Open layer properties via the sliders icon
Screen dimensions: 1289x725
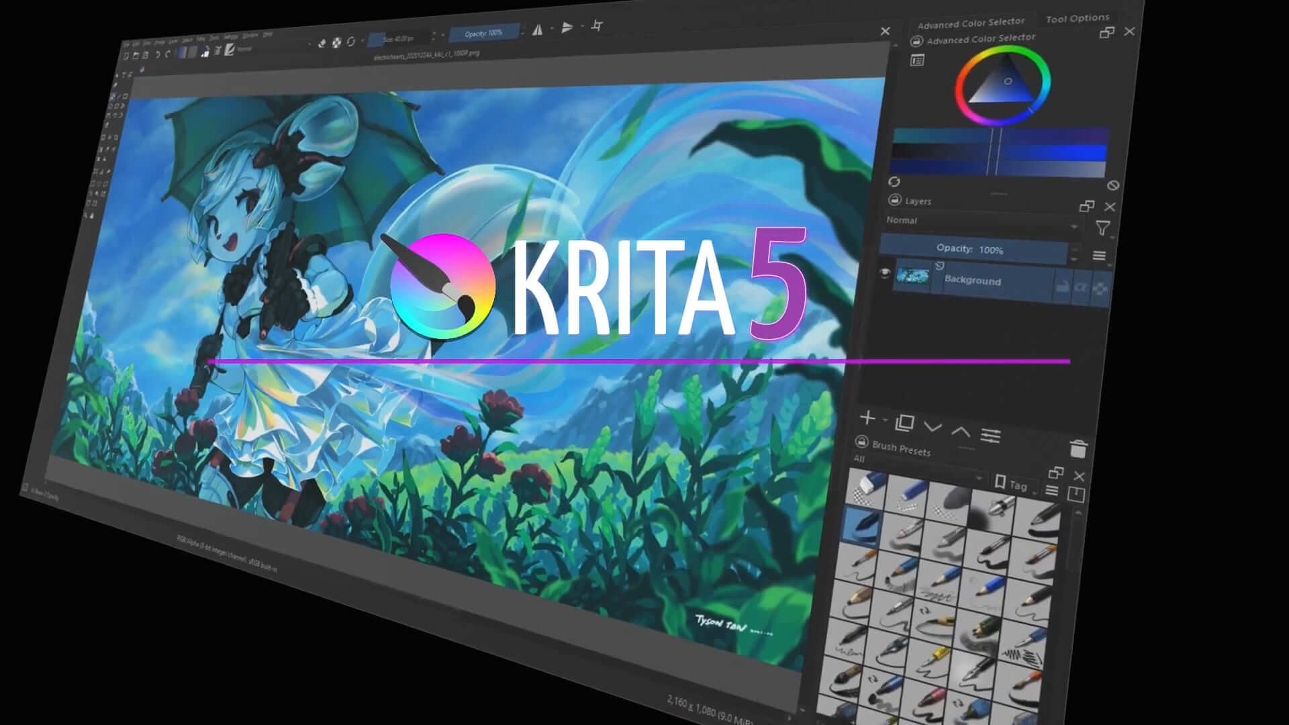tap(990, 436)
